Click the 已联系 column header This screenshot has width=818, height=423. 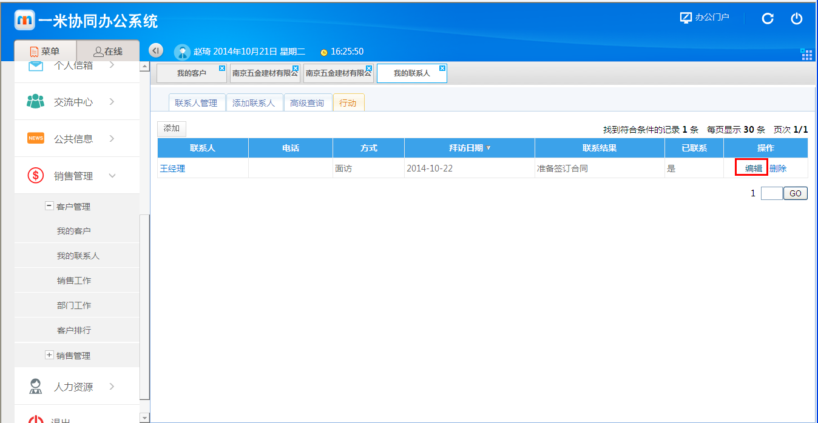(694, 148)
